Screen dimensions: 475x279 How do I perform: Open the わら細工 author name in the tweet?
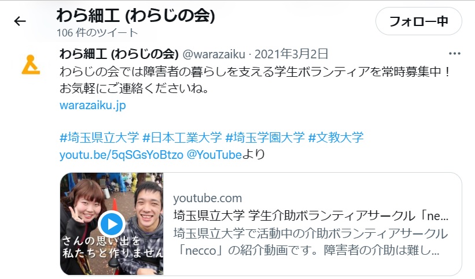[x=119, y=54]
